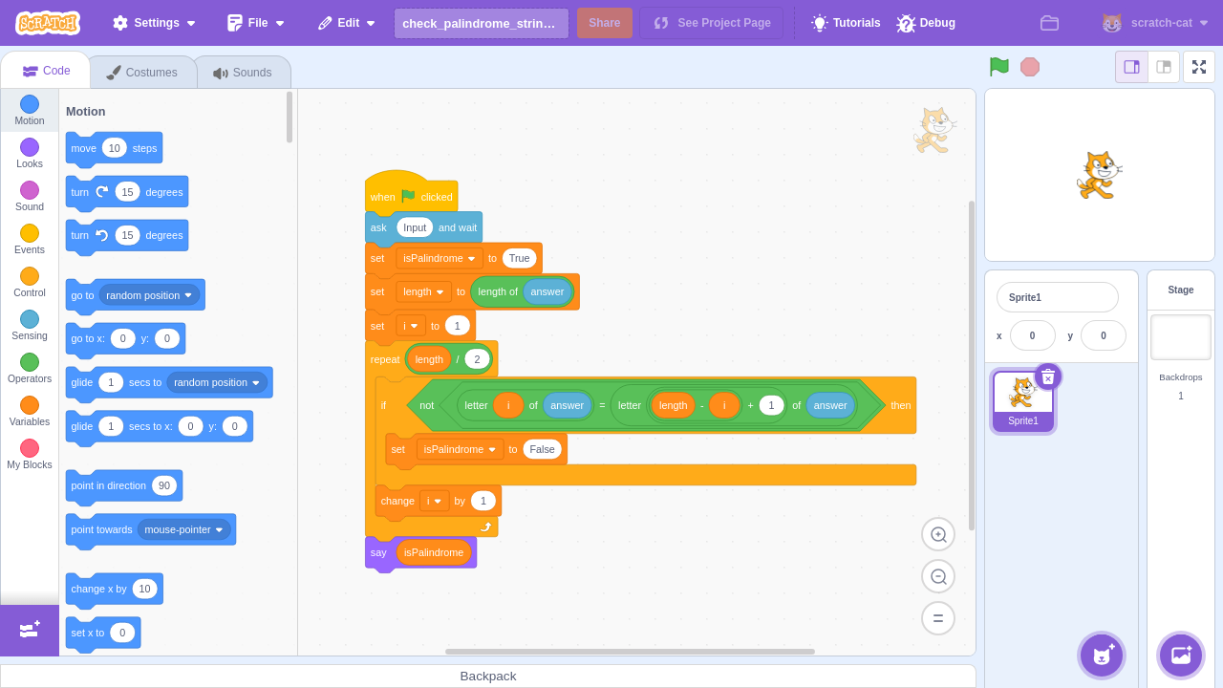Click the 'say isPalindrome' block
This screenshot has width=1223, height=688.
click(421, 552)
